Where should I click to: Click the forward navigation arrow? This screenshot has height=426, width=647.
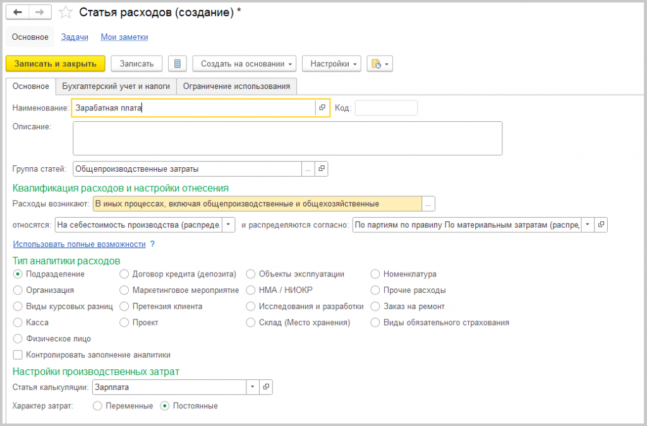(x=39, y=13)
